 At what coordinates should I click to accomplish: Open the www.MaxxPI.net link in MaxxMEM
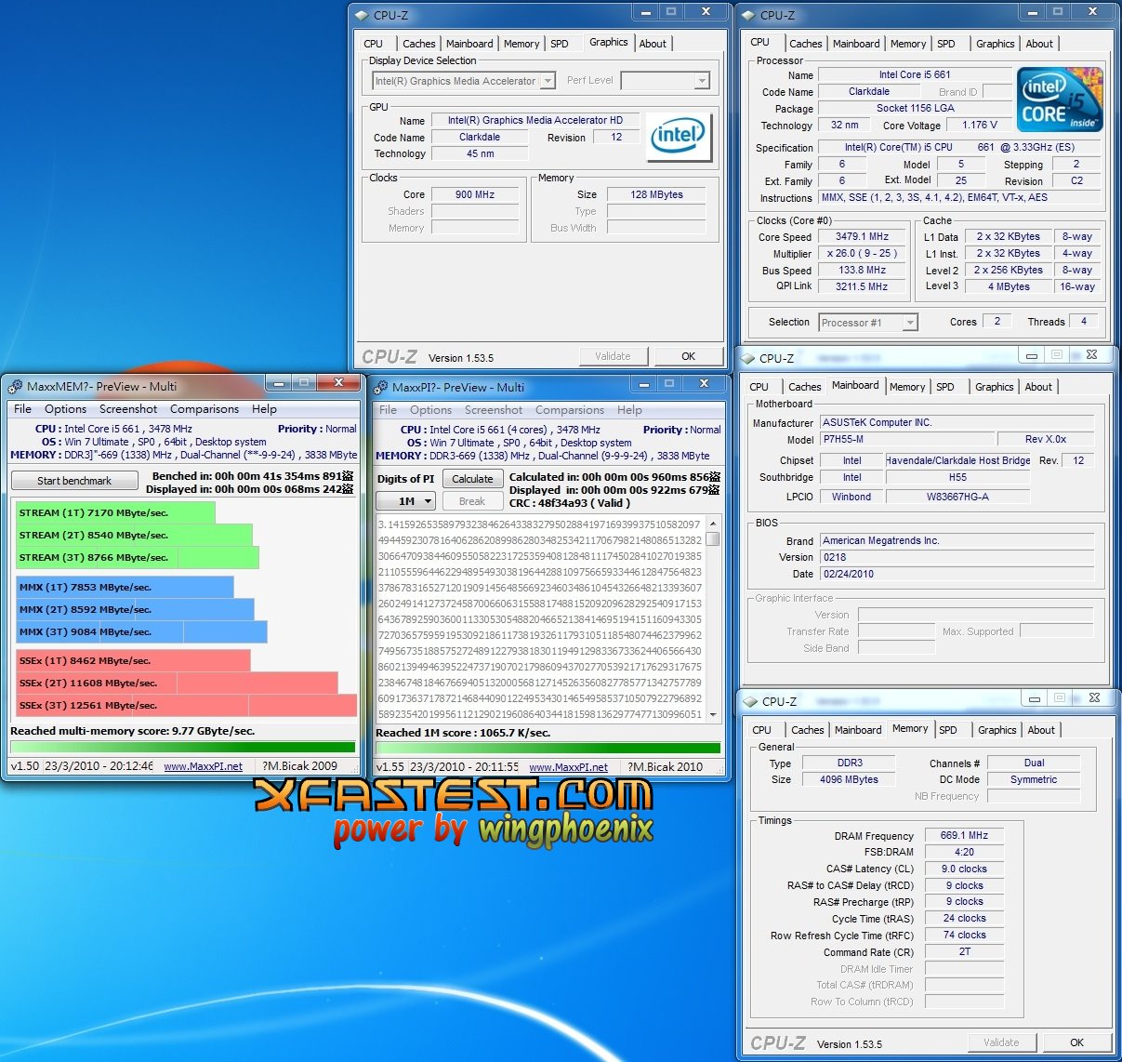(x=203, y=766)
